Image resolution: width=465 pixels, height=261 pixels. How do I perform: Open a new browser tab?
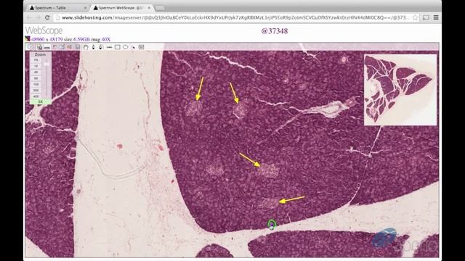point(160,8)
